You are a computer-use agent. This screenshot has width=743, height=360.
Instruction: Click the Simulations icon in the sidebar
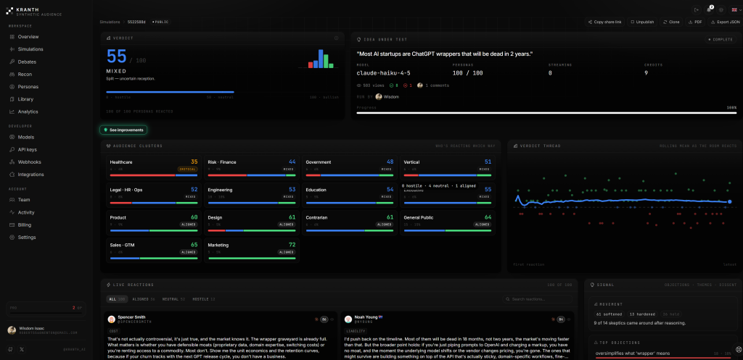12,49
